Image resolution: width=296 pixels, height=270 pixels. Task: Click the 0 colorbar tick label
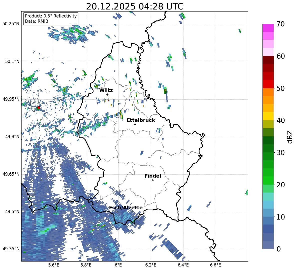click(x=279, y=249)
